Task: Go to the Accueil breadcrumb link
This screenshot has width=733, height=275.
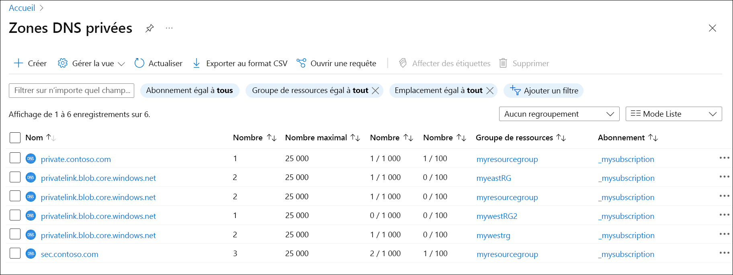Action: [x=22, y=8]
